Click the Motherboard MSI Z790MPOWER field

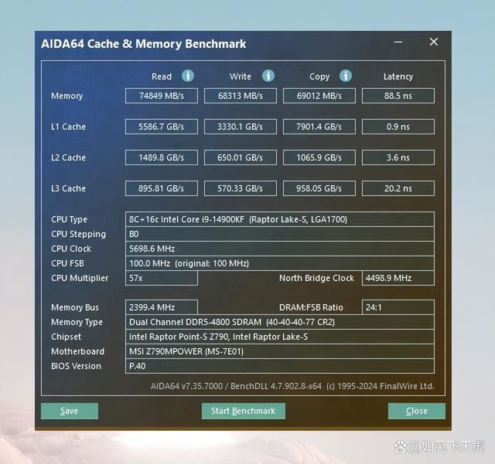279,351
